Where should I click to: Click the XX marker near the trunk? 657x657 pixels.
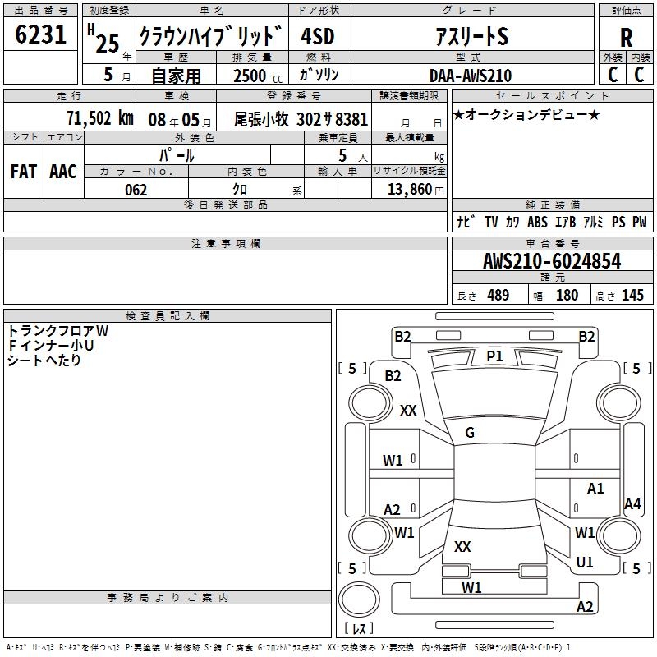(x=462, y=546)
